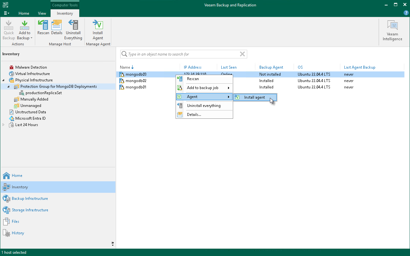Image resolution: width=410 pixels, height=256 pixels.
Task: Open the History navigation view
Action: [x=58, y=233]
